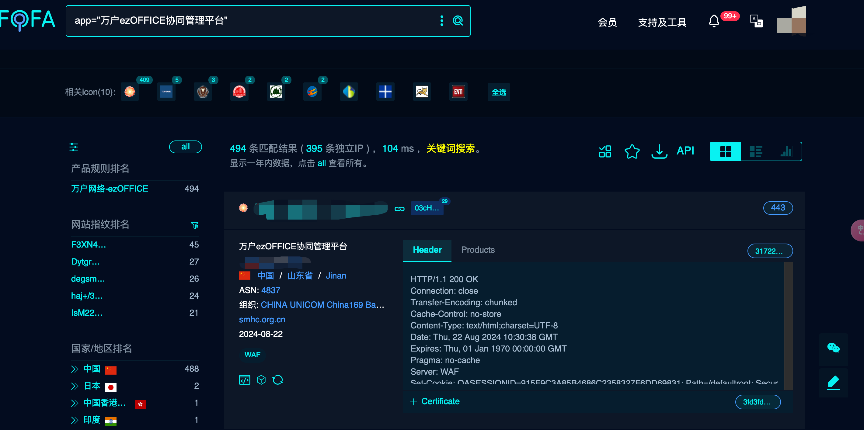
Task: Switch language with the translate icon
Action: (x=756, y=21)
